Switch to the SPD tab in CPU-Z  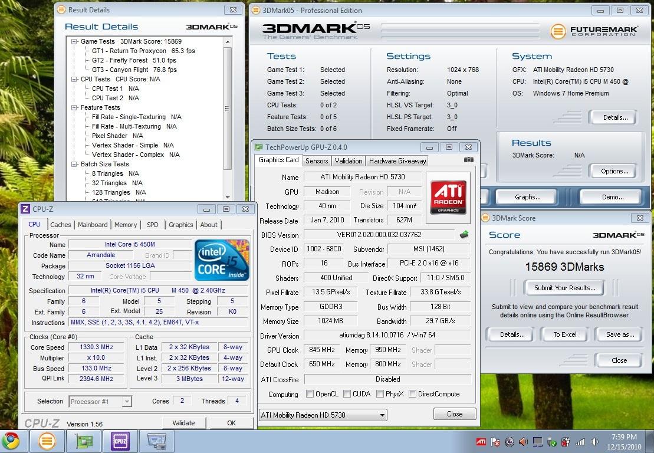[153, 225]
